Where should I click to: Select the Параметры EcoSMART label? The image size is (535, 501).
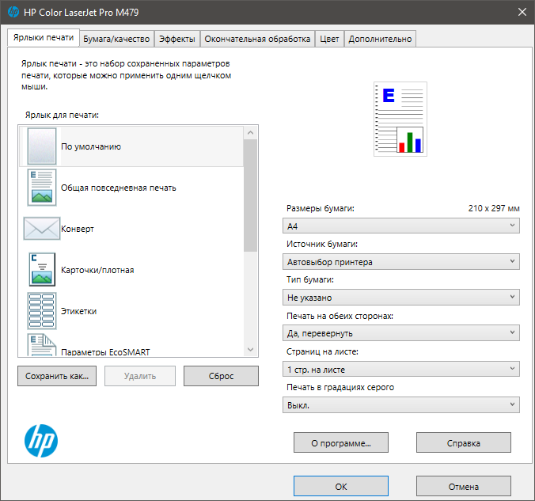coord(105,352)
